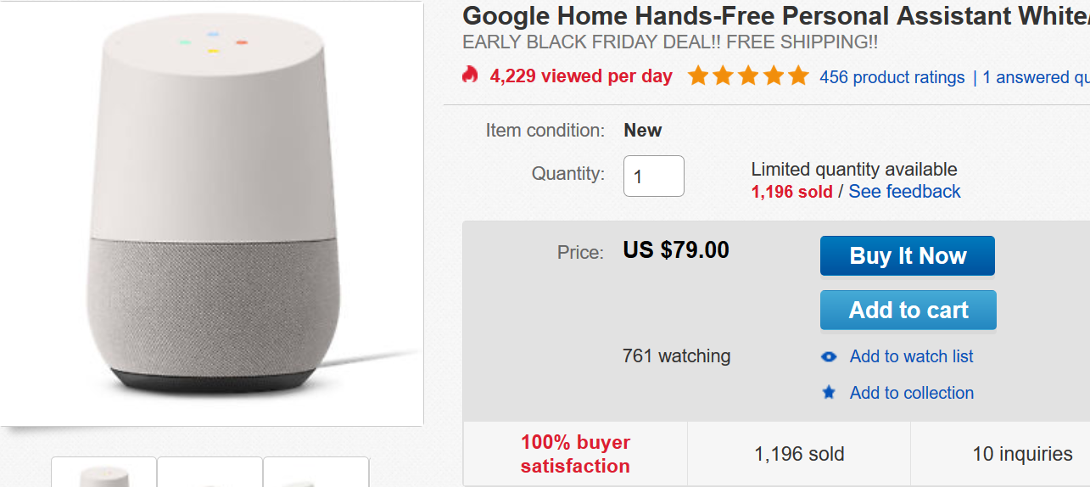The height and width of the screenshot is (487, 1090).
Task: Click the eye icon for watch list
Action: click(x=829, y=357)
